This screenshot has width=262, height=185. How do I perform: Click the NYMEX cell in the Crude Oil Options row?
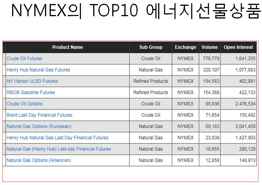pyautogui.click(x=186, y=104)
